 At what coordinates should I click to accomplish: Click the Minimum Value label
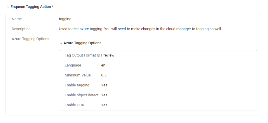pos(78,75)
